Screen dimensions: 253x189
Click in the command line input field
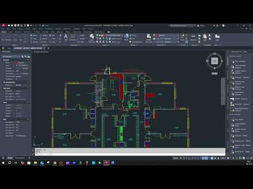pos(130,154)
